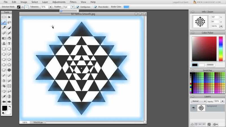This screenshot has height=127, width=226.
Task: Open the Layer menu
Action: (45, 2)
